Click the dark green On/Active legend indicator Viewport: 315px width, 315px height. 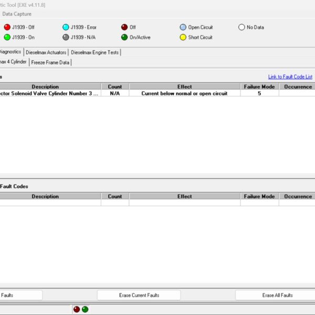[124, 37]
